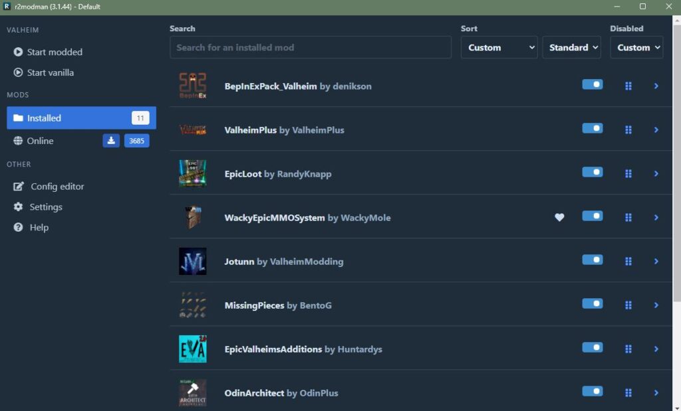Click the grid drag handle for MissingPieces
Viewport: 681px width, 411px height.
628,305
